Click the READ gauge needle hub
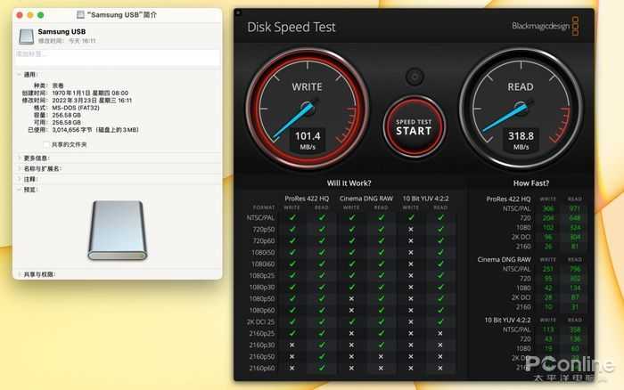 521,108
